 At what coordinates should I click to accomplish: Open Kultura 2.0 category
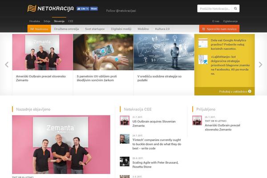[162, 29]
